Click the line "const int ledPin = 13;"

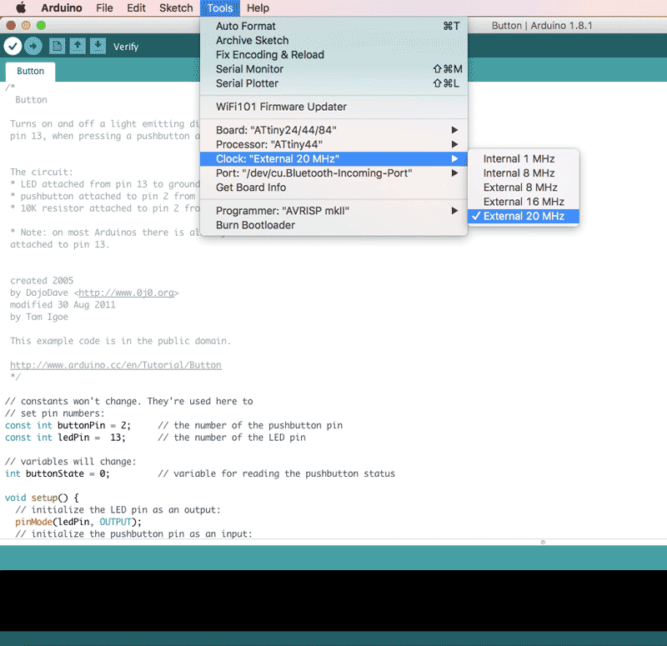click(65, 437)
